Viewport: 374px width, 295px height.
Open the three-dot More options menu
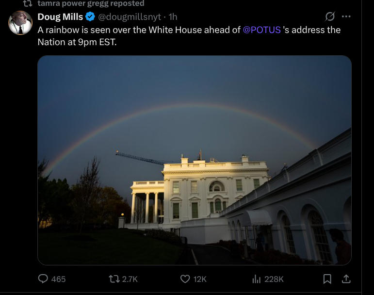point(346,17)
